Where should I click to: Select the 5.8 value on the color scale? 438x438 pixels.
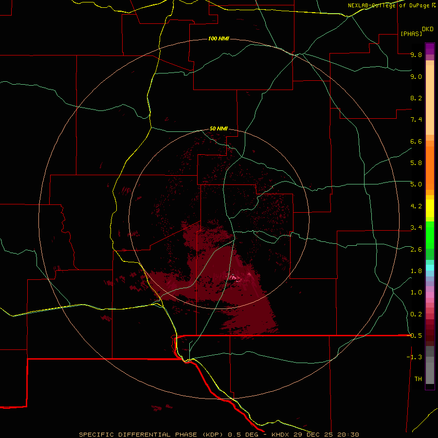point(416,163)
